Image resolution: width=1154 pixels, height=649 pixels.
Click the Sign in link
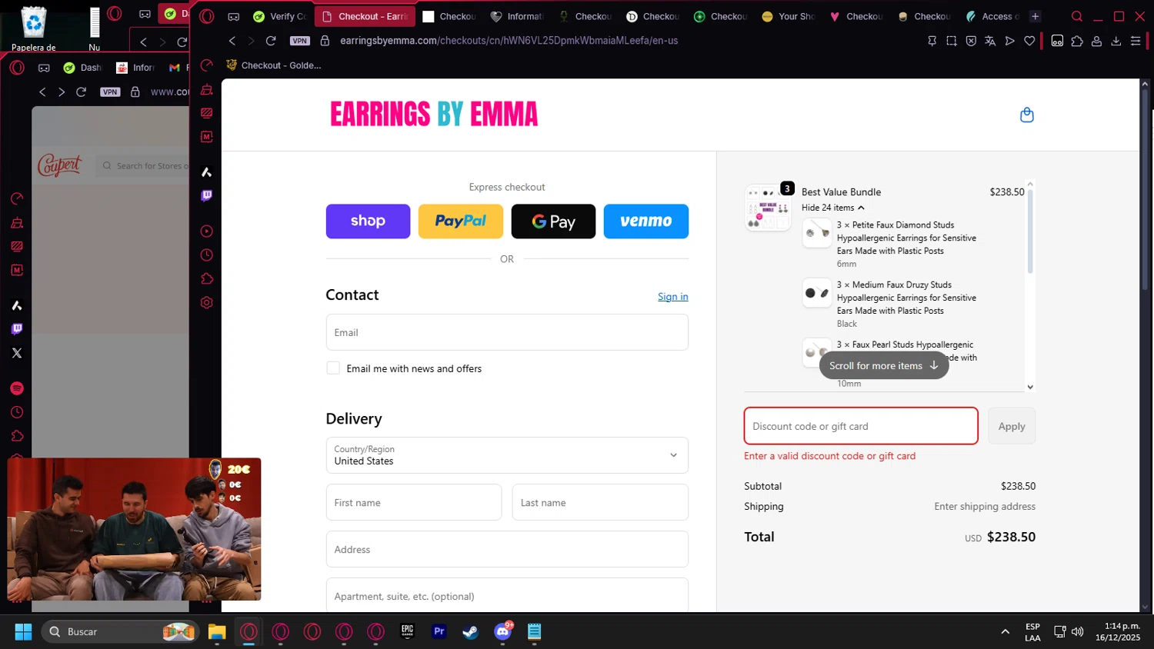click(x=673, y=297)
